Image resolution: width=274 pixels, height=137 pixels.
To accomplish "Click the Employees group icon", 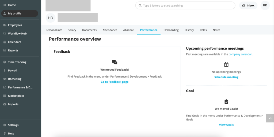I will click(x=5, y=25).
